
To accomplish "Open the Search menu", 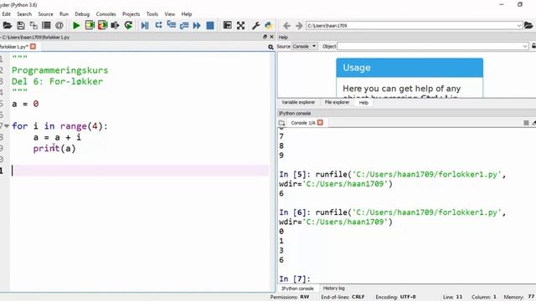I will tap(24, 14).
